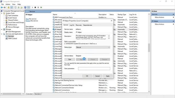
Task: Open the Startup type dropdown
Action: coord(93,47)
